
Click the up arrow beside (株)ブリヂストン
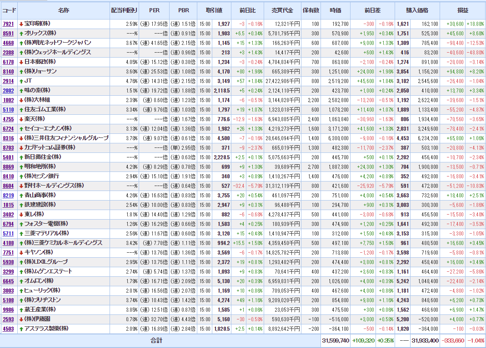click(x=21, y=300)
